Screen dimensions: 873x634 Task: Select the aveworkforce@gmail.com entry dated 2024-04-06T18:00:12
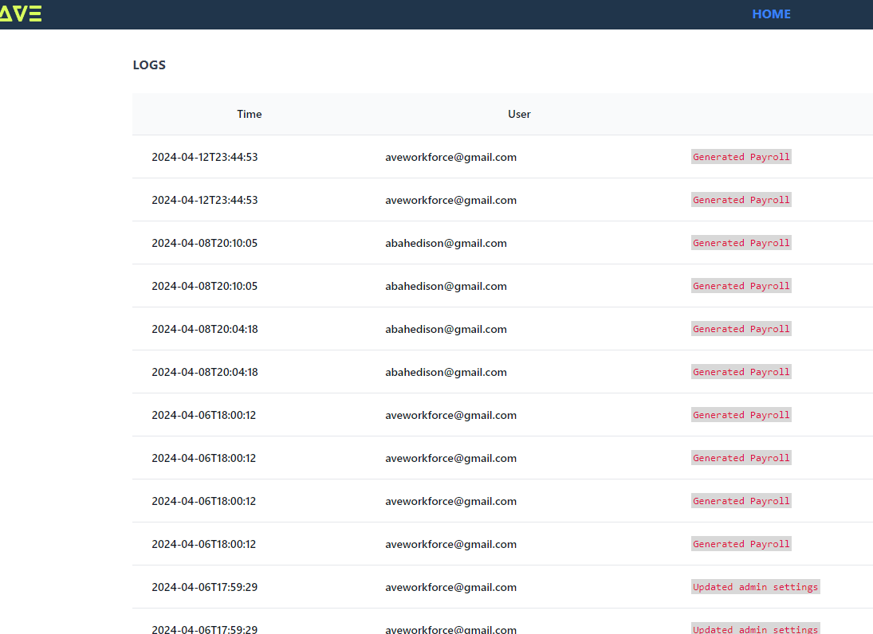coord(450,414)
